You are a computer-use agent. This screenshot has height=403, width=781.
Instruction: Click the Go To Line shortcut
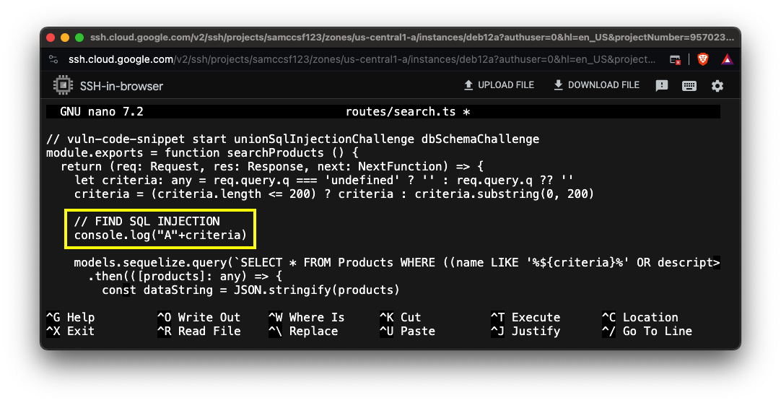click(647, 331)
